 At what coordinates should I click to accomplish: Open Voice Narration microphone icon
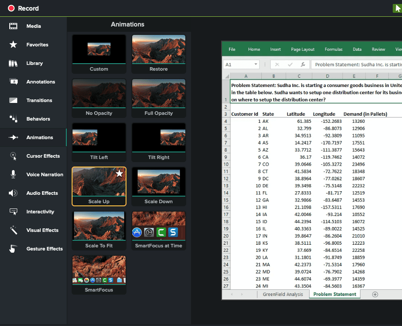click(13, 174)
